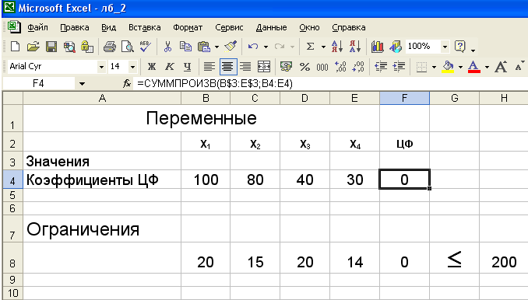Open the Borders style dropdown arrow

coord(434,67)
